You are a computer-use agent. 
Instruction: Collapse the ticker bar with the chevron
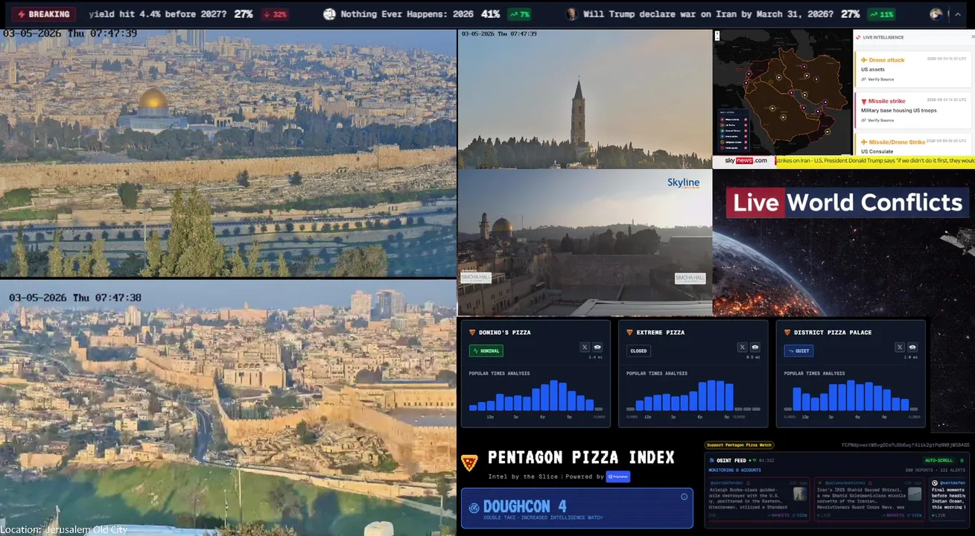click(958, 14)
